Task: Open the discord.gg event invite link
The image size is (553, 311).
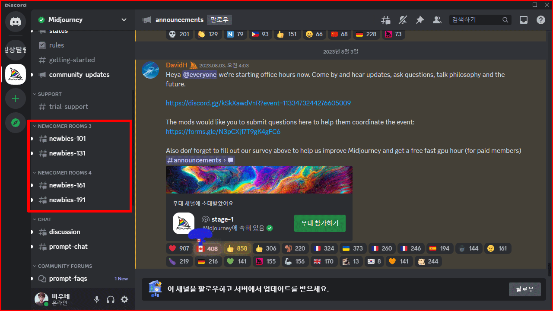Action: [258, 103]
